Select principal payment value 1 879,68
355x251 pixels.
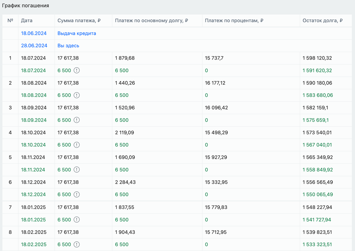click(x=125, y=58)
